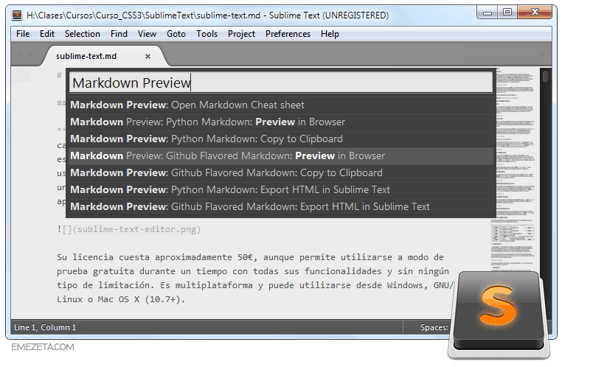Select Github Flavored Markdown: Preview in Browser

point(280,155)
